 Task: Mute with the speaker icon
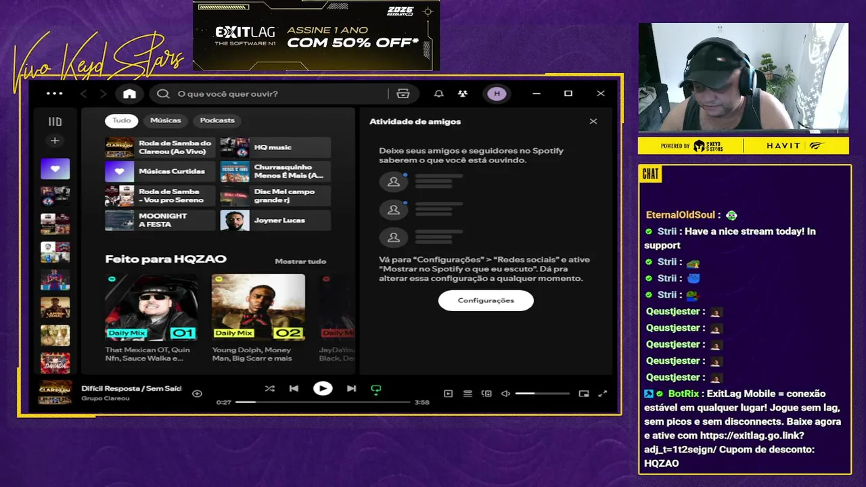coord(505,394)
